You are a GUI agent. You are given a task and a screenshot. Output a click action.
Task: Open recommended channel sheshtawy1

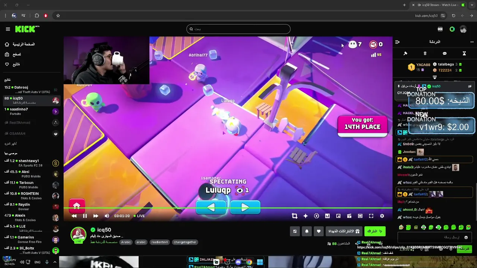click(x=31, y=163)
